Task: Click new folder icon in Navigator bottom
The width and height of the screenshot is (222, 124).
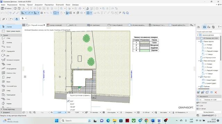Action: pos(207,92)
